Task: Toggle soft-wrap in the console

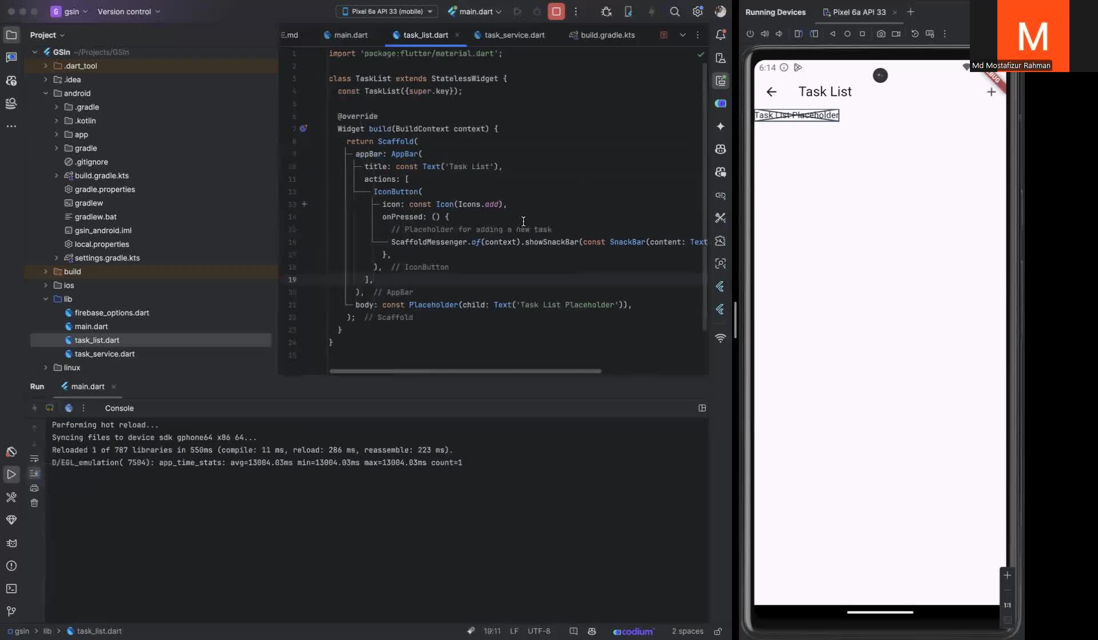Action: (34, 459)
